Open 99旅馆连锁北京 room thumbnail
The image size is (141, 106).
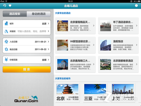point(63,45)
